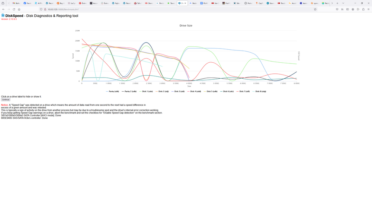Open the Pocket save icon
Image resolution: width=372 pixels, height=204 pixels.
click(337, 10)
